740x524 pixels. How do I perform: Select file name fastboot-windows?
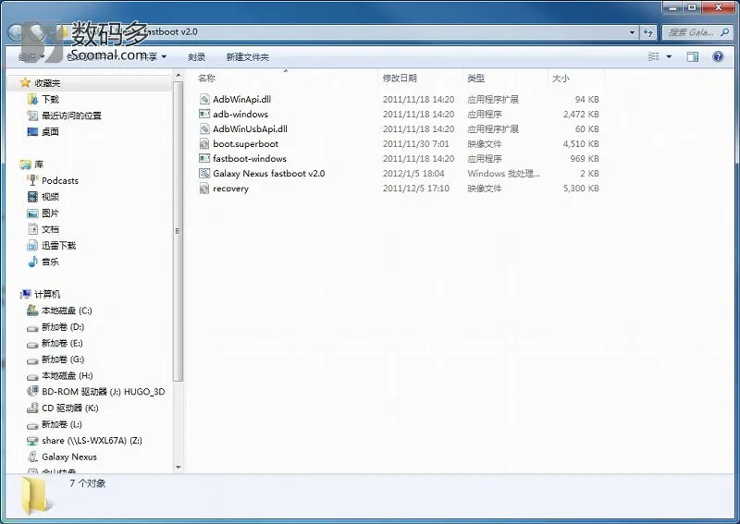[250, 158]
